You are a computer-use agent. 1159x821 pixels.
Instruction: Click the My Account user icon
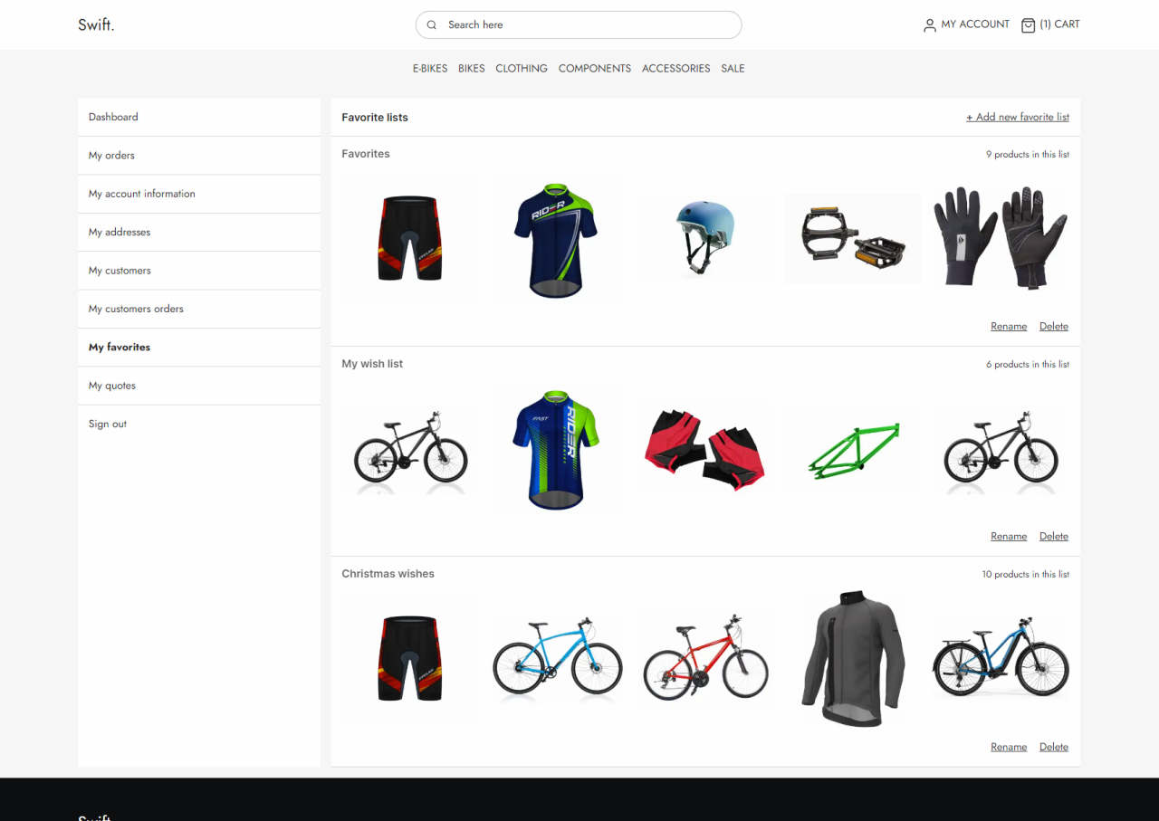(x=929, y=25)
